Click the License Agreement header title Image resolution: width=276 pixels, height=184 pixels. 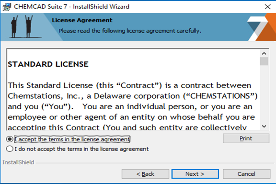pos(82,20)
